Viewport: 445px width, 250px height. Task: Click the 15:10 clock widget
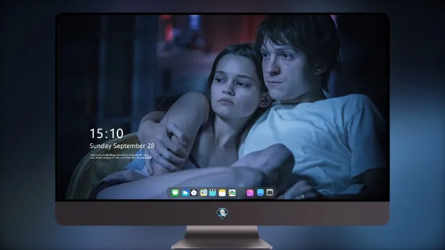point(106,133)
